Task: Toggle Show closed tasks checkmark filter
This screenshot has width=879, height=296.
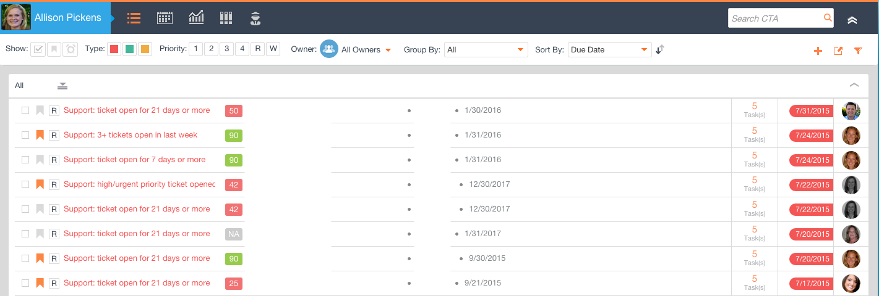Action: click(x=38, y=49)
